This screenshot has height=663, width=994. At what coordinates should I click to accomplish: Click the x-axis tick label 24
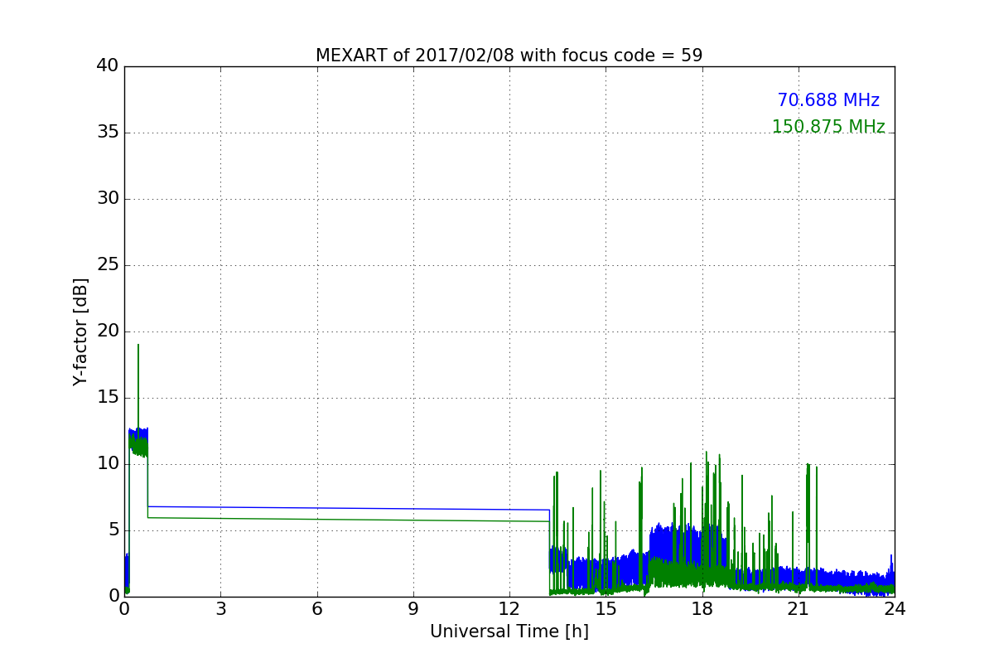point(895,609)
